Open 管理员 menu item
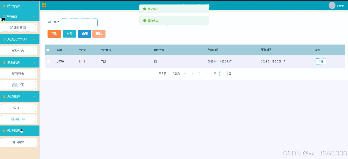348x159 pixels. point(18,108)
